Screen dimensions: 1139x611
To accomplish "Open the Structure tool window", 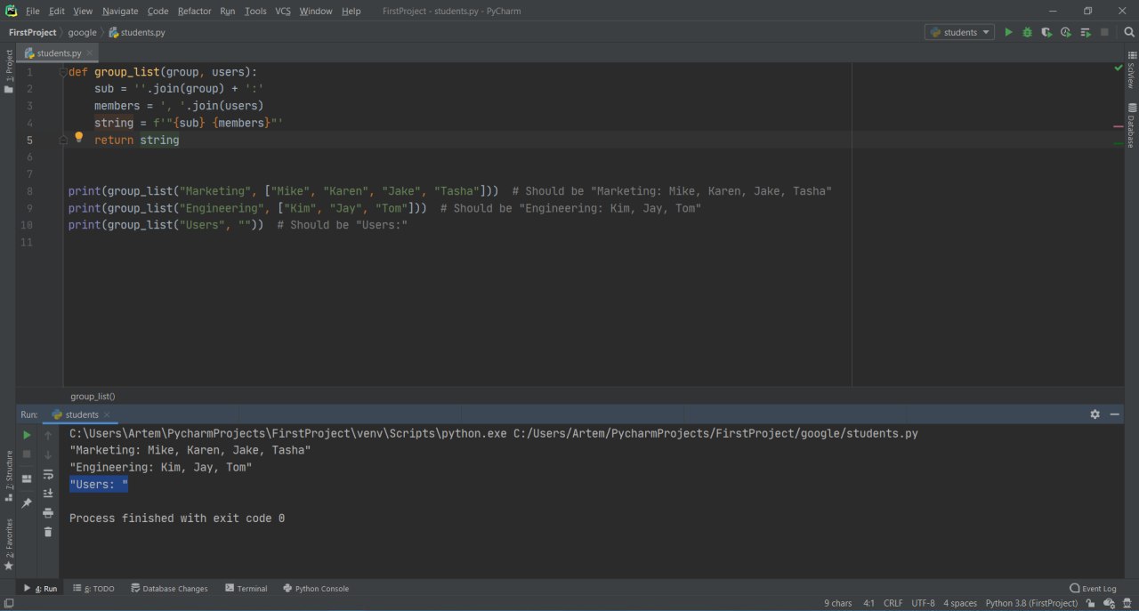I will pyautogui.click(x=8, y=477).
